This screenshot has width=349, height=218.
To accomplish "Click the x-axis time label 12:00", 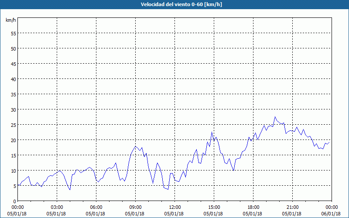I will pos(175,208).
